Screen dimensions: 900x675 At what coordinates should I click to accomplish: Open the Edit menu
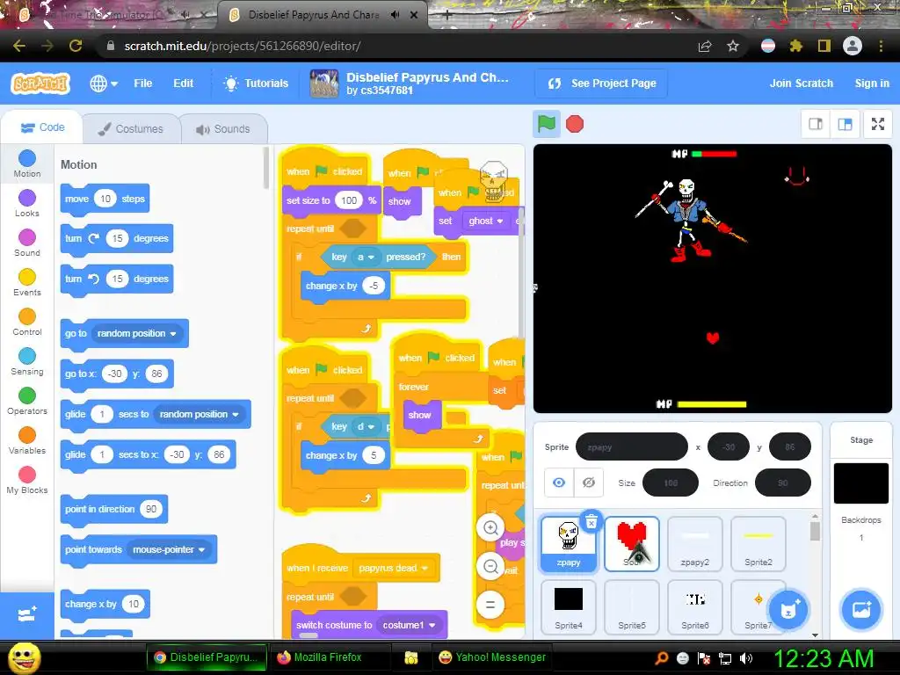[x=183, y=83]
